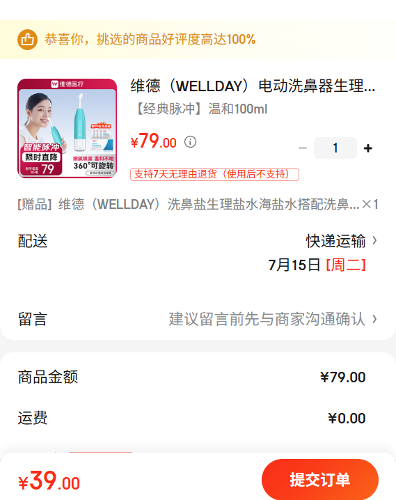The height and width of the screenshot is (500, 396).
Task: Open the 维德 WELLDAY product title
Action: (x=253, y=86)
